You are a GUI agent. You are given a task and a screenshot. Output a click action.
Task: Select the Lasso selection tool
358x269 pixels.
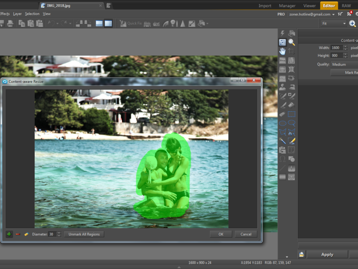[x=291, y=123]
